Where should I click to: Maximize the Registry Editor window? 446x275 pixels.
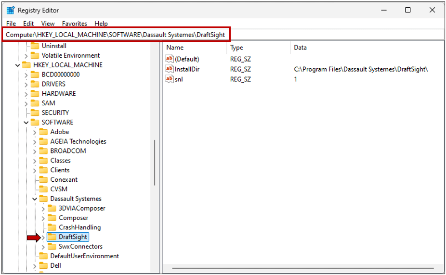coord(407,10)
